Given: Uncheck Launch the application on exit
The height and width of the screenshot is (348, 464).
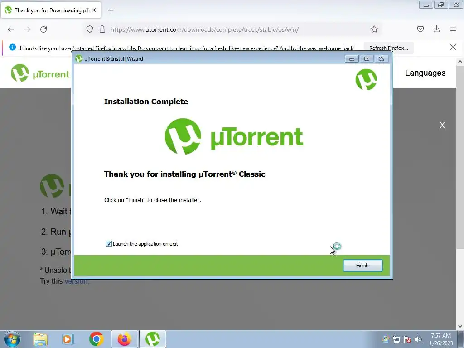Looking at the screenshot, I should [x=109, y=243].
